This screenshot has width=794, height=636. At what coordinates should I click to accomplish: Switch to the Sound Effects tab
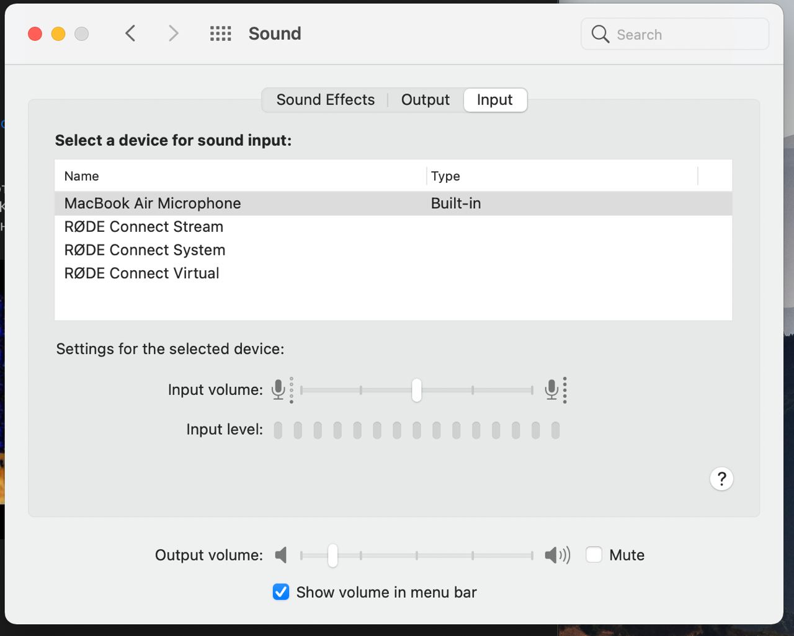click(x=326, y=100)
